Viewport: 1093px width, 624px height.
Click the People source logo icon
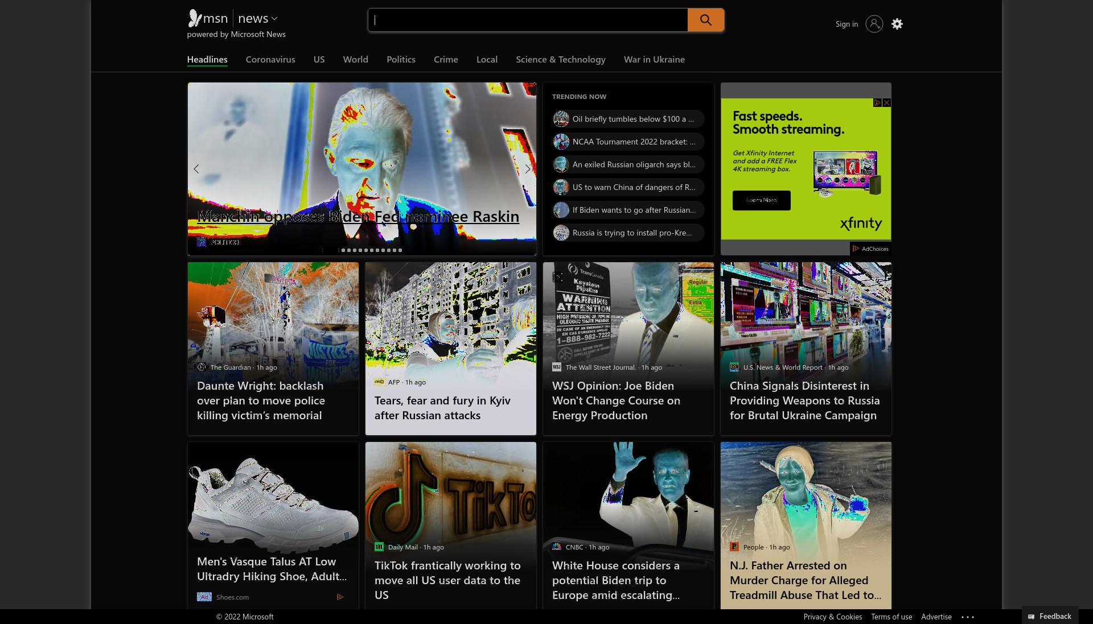click(734, 547)
